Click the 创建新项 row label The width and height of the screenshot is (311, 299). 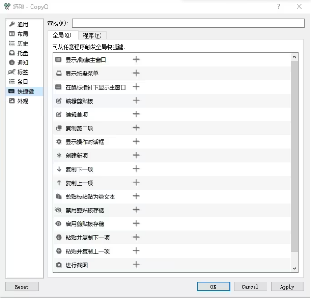(x=77, y=156)
